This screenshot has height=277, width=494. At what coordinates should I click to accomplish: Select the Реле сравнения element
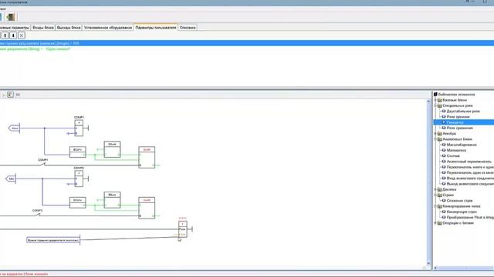pos(460,128)
